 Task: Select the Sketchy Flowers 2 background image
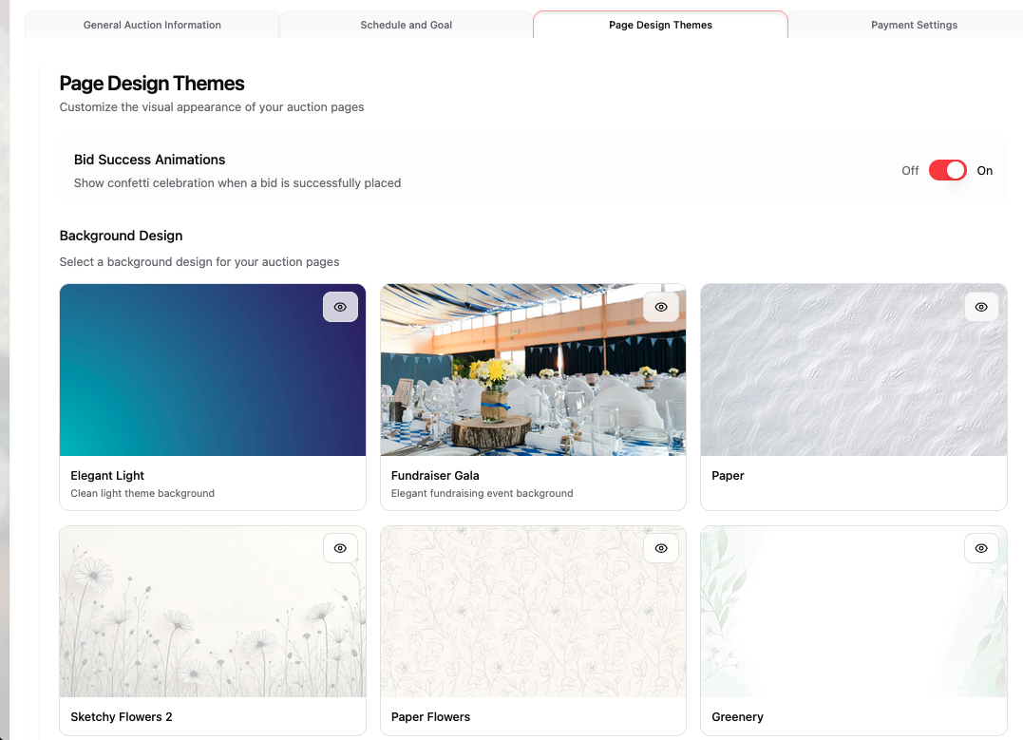pos(212,617)
